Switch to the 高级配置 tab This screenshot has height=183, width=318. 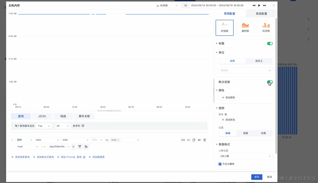click(261, 14)
